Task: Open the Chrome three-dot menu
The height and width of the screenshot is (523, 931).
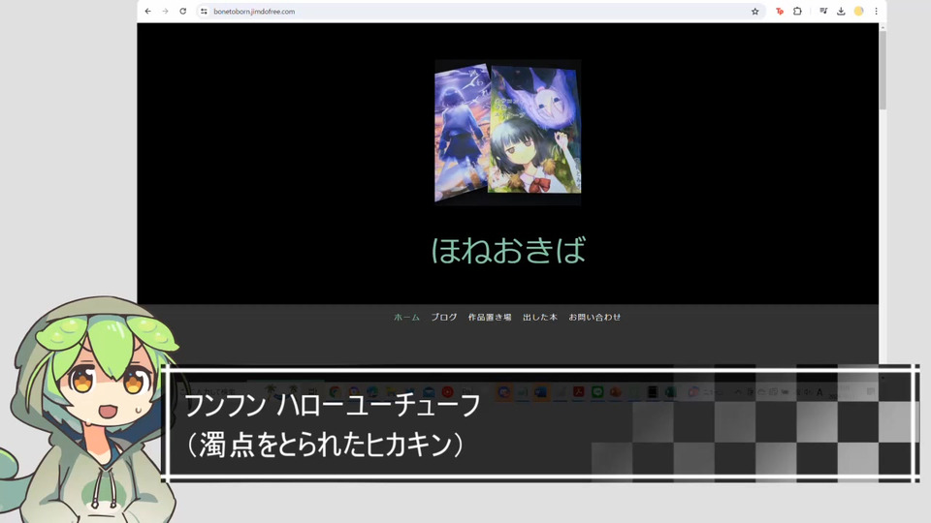Action: pos(876,12)
